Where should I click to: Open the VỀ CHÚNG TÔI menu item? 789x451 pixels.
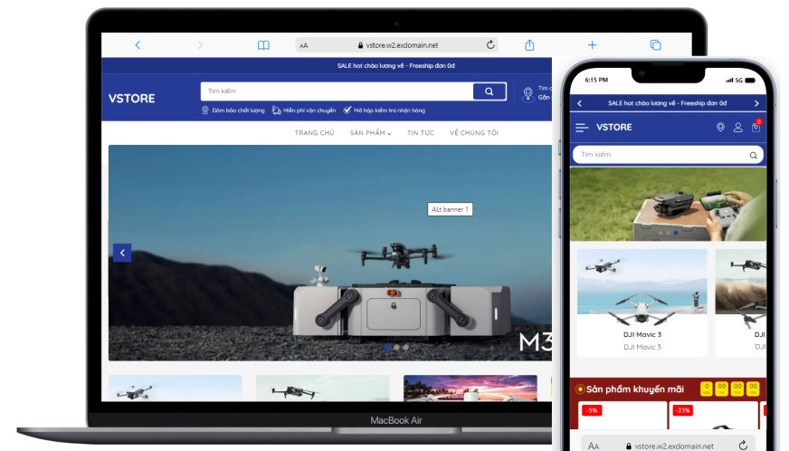474,132
